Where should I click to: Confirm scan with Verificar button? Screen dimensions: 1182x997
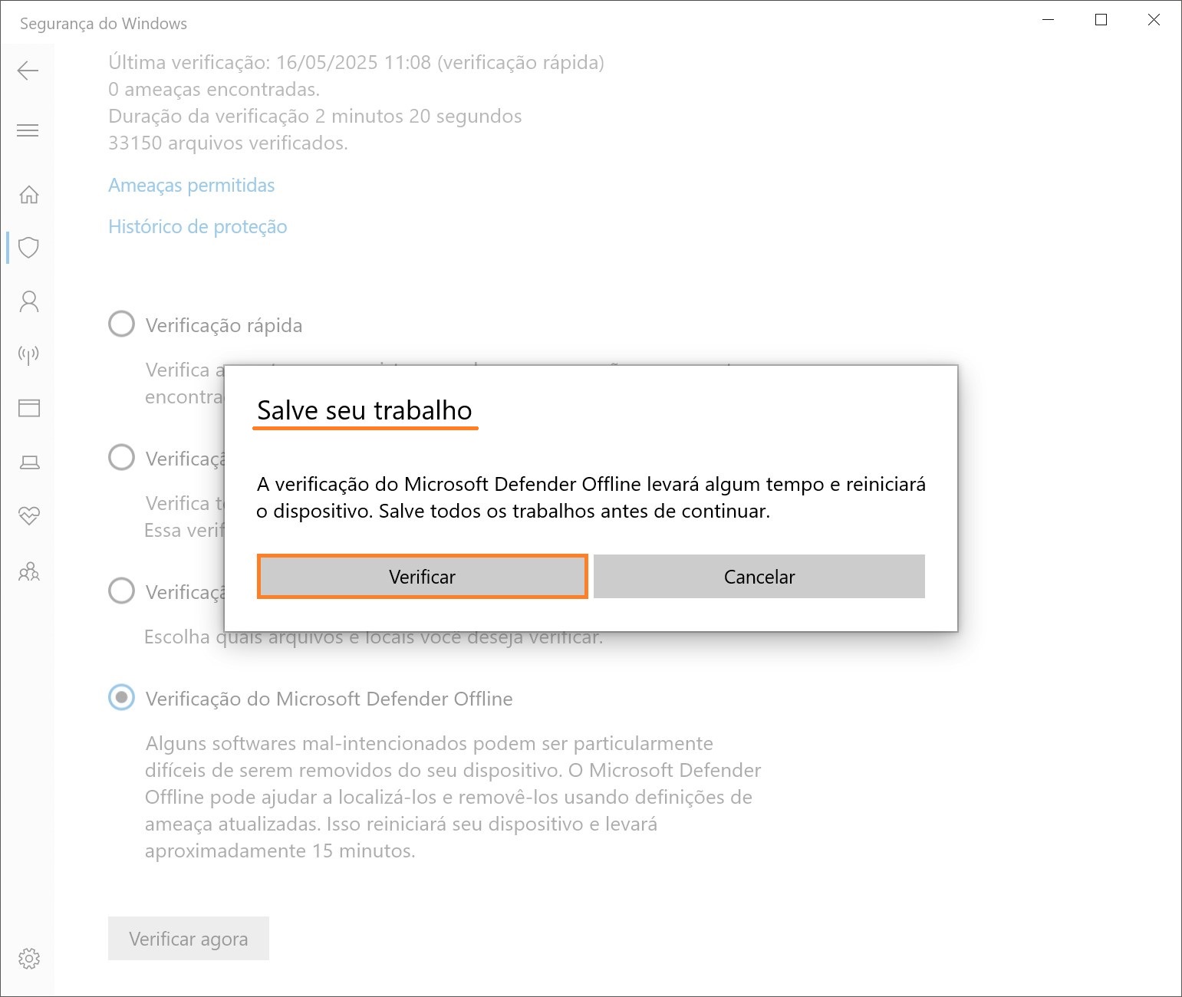422,577
